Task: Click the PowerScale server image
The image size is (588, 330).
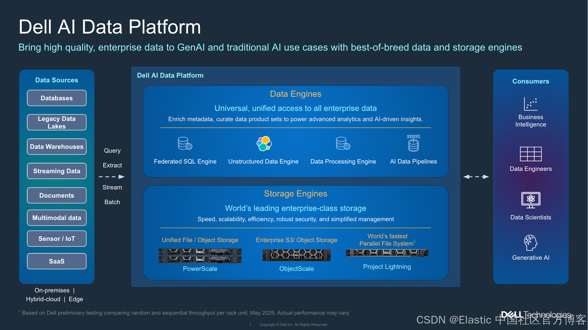Action: click(200, 256)
